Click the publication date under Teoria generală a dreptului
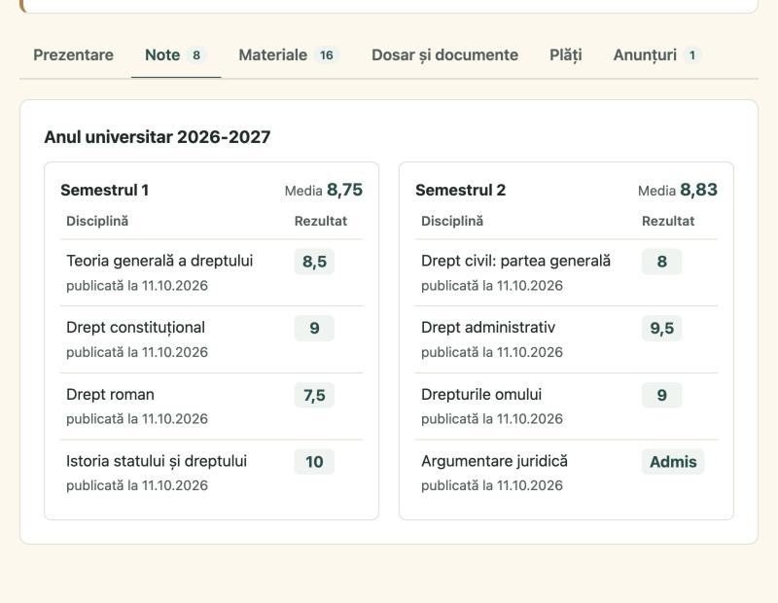Image resolution: width=778 pixels, height=603 pixels. coord(137,286)
